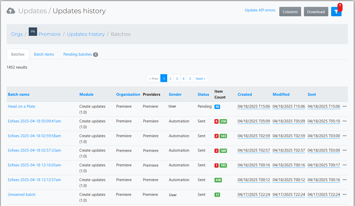Open ellipsis menu for Unnamed batch row
This screenshot has width=355, height=206.
[x=345, y=195]
